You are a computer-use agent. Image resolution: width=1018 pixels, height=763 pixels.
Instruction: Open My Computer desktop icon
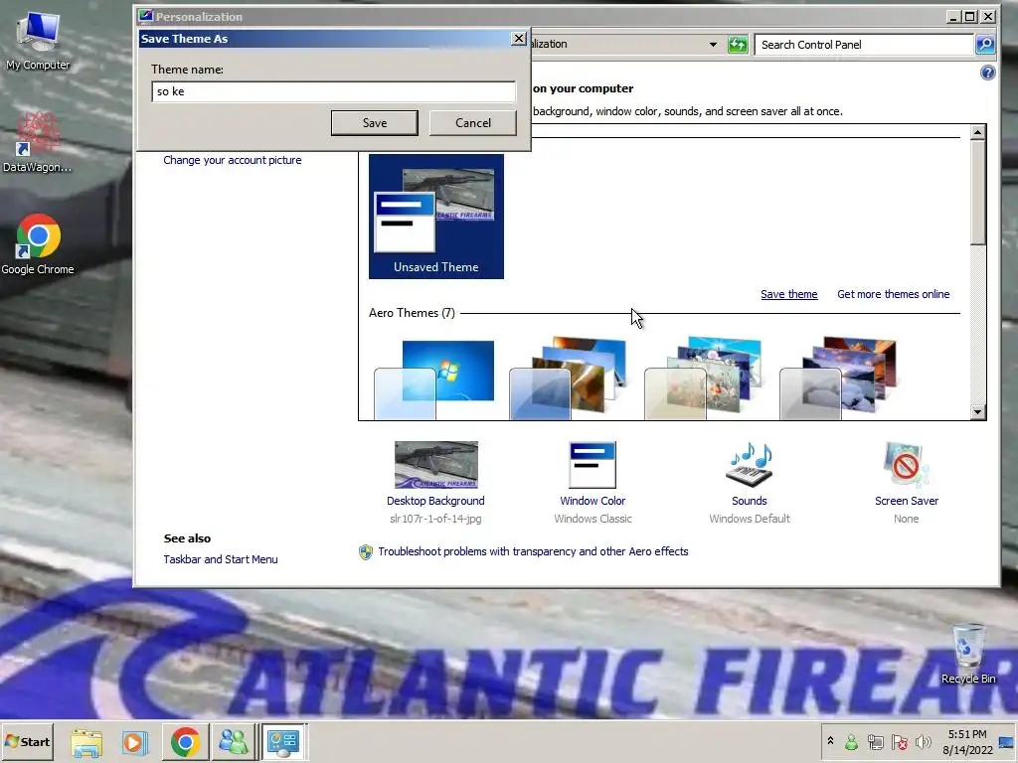pyautogui.click(x=38, y=40)
